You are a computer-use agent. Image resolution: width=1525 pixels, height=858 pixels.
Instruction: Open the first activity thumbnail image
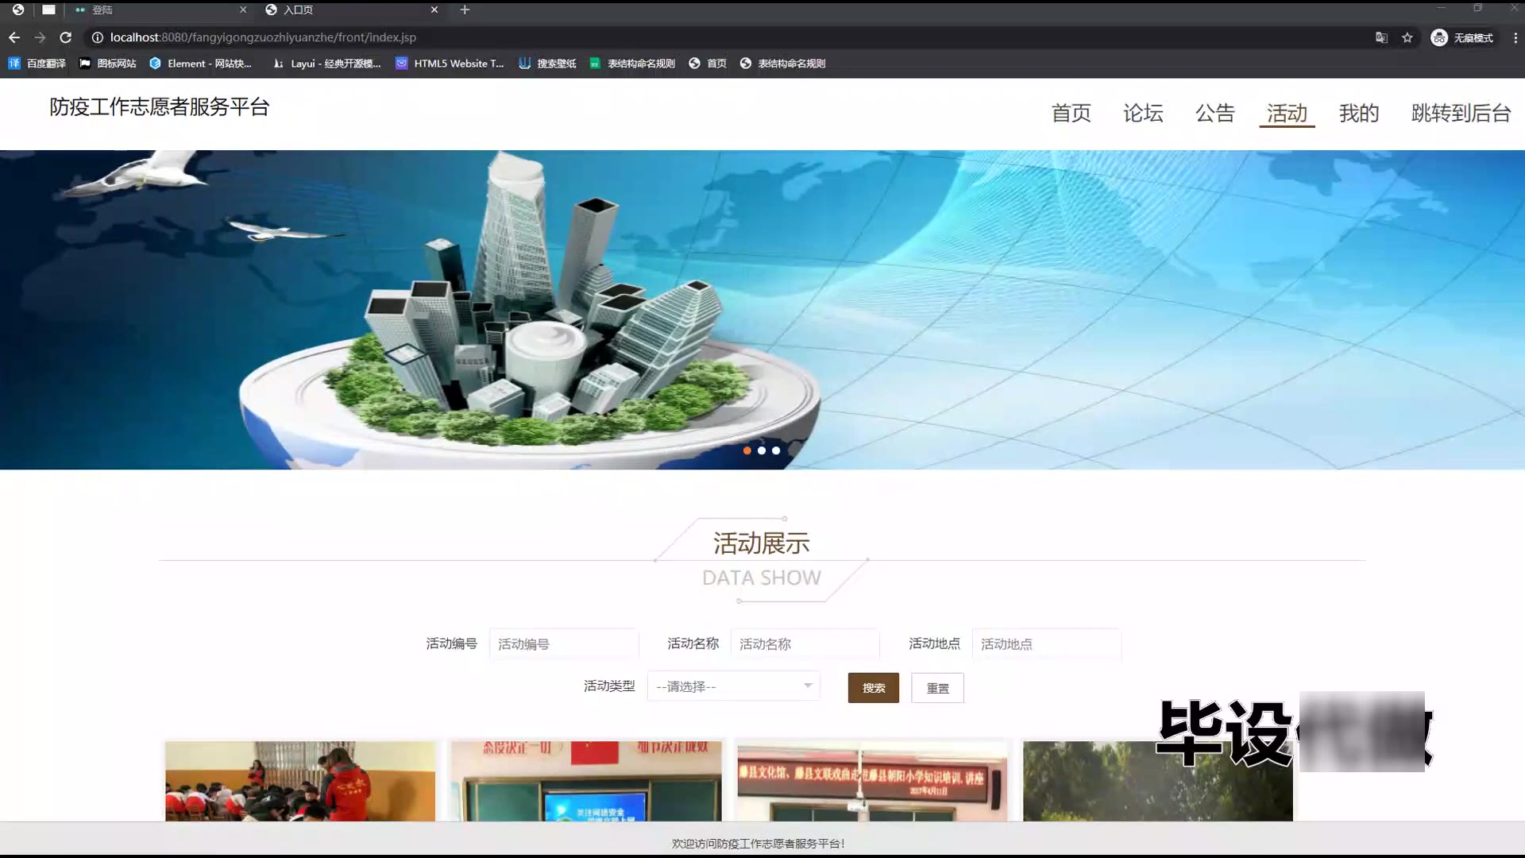pos(300,781)
